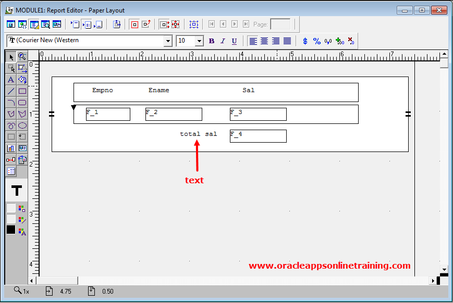Choose the Rectangle drawing tool
453x303 pixels.
22,91
